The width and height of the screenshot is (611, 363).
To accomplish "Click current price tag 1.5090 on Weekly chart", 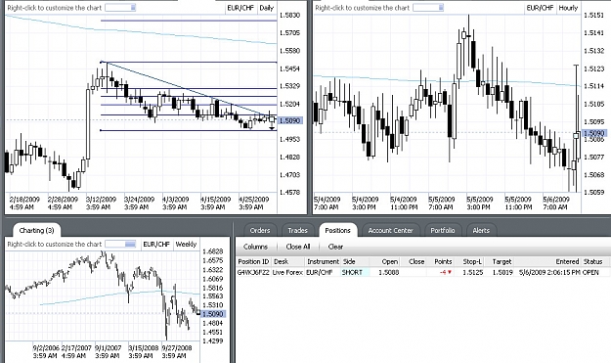I will (x=213, y=313).
